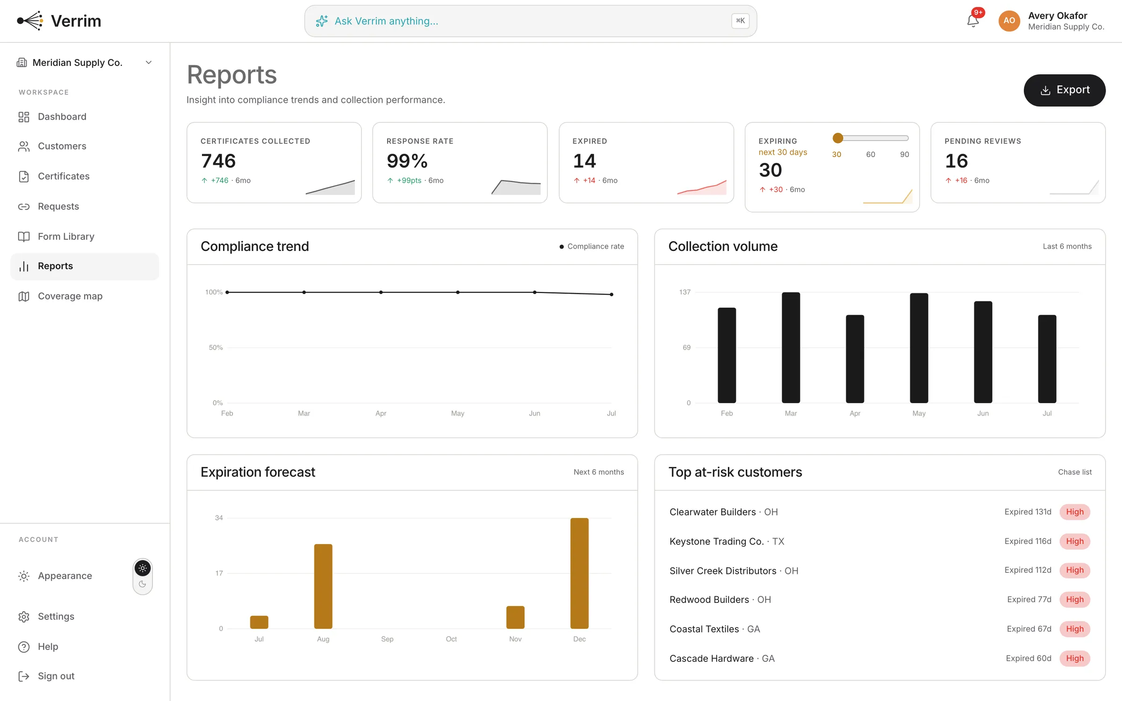The height and width of the screenshot is (701, 1122).
Task: Open the Form Library page
Action: pyautogui.click(x=85, y=236)
